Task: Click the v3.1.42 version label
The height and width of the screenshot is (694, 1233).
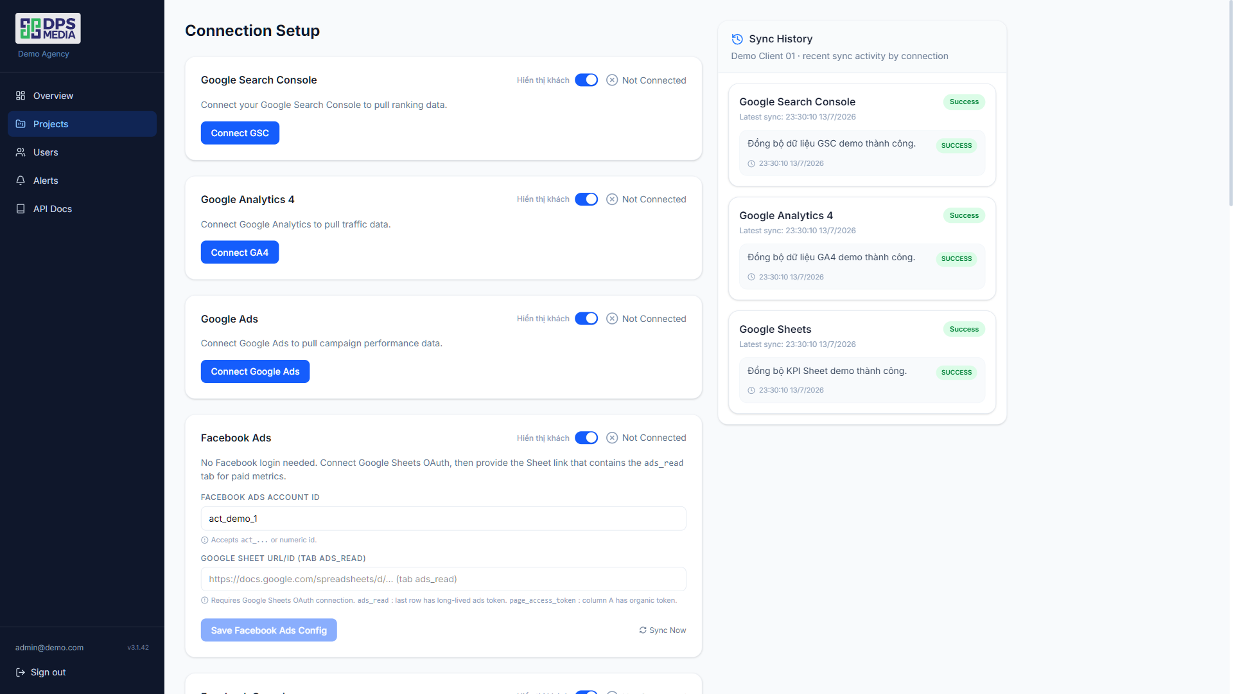Action: [138, 648]
